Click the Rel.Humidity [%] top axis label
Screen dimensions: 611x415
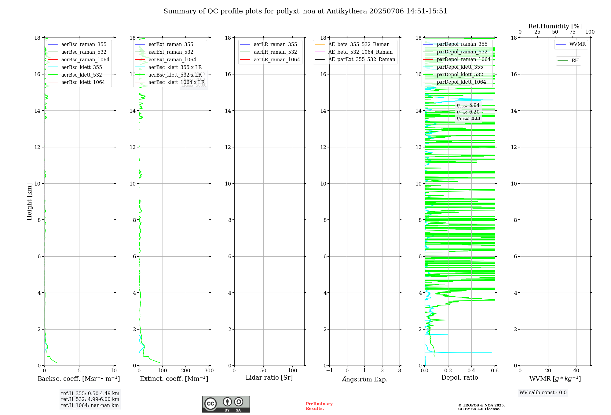click(555, 27)
